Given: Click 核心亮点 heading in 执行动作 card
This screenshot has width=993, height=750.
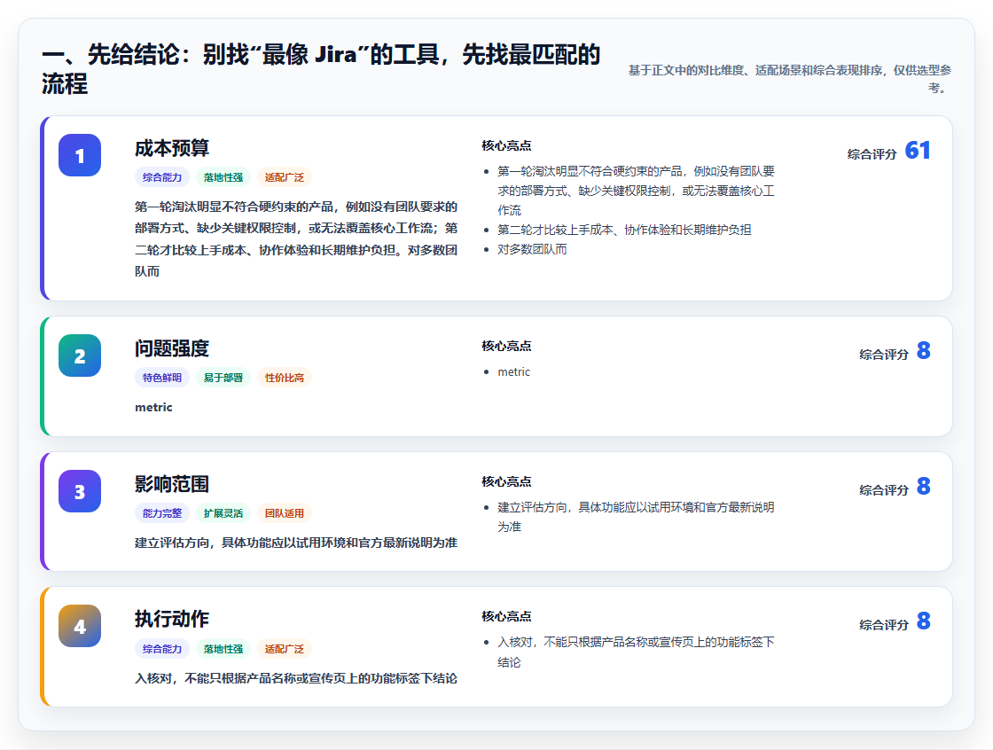Looking at the screenshot, I should tap(506, 616).
